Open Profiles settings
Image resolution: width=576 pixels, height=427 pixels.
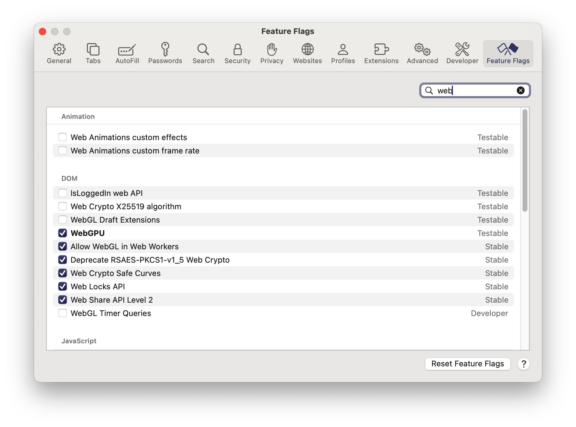pyautogui.click(x=343, y=53)
